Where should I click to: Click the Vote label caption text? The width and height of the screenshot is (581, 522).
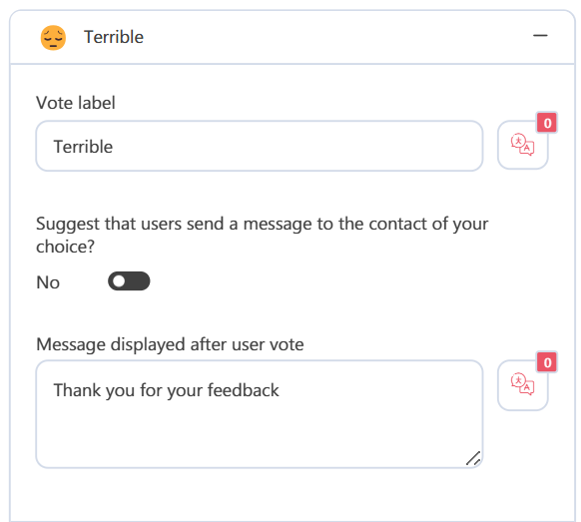(76, 103)
